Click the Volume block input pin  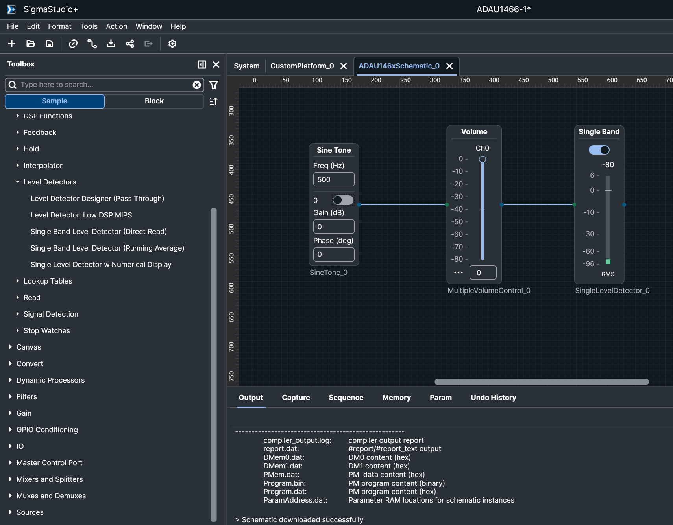pos(447,205)
